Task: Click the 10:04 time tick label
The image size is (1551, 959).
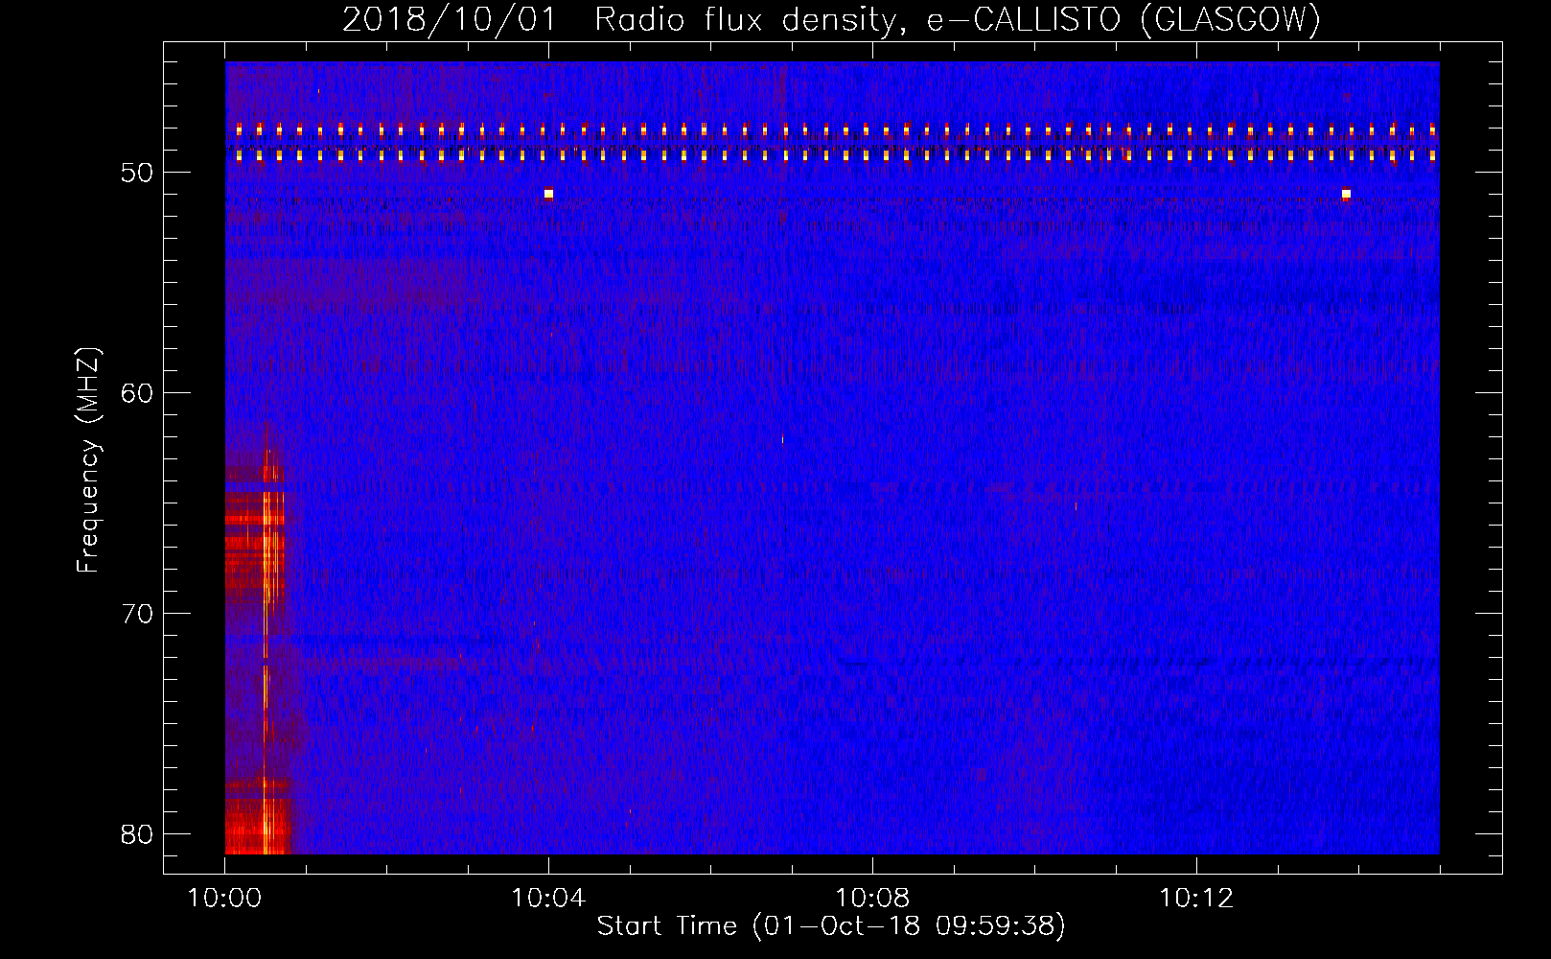Action: [548, 899]
